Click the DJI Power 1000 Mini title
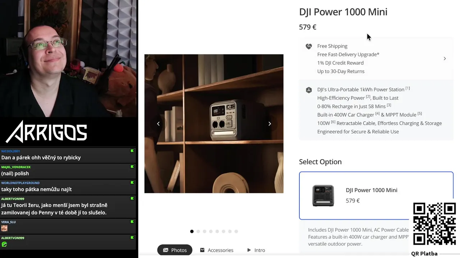 pos(343,12)
